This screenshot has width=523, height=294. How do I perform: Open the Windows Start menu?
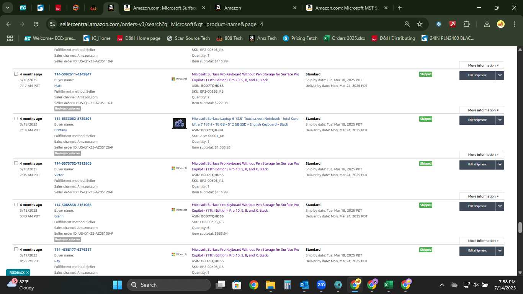[117, 285]
